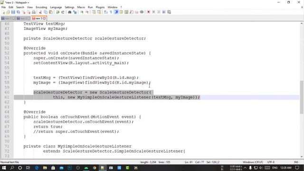The width and height of the screenshot is (304, 171).
Task: Click the Redo toolbar icon
Action: pyautogui.click(x=63, y=12)
